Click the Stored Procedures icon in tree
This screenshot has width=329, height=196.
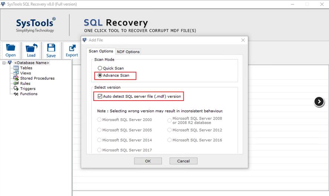[16, 78]
